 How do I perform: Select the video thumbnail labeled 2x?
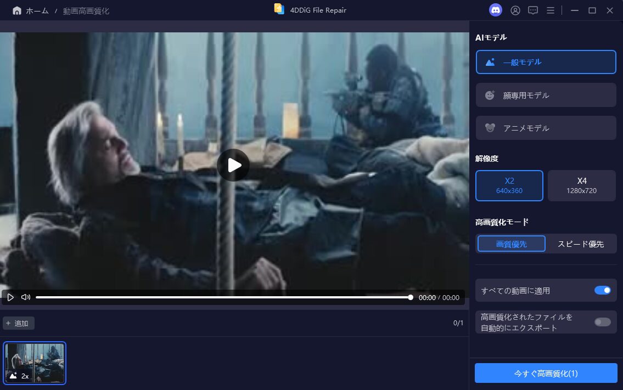pyautogui.click(x=35, y=363)
